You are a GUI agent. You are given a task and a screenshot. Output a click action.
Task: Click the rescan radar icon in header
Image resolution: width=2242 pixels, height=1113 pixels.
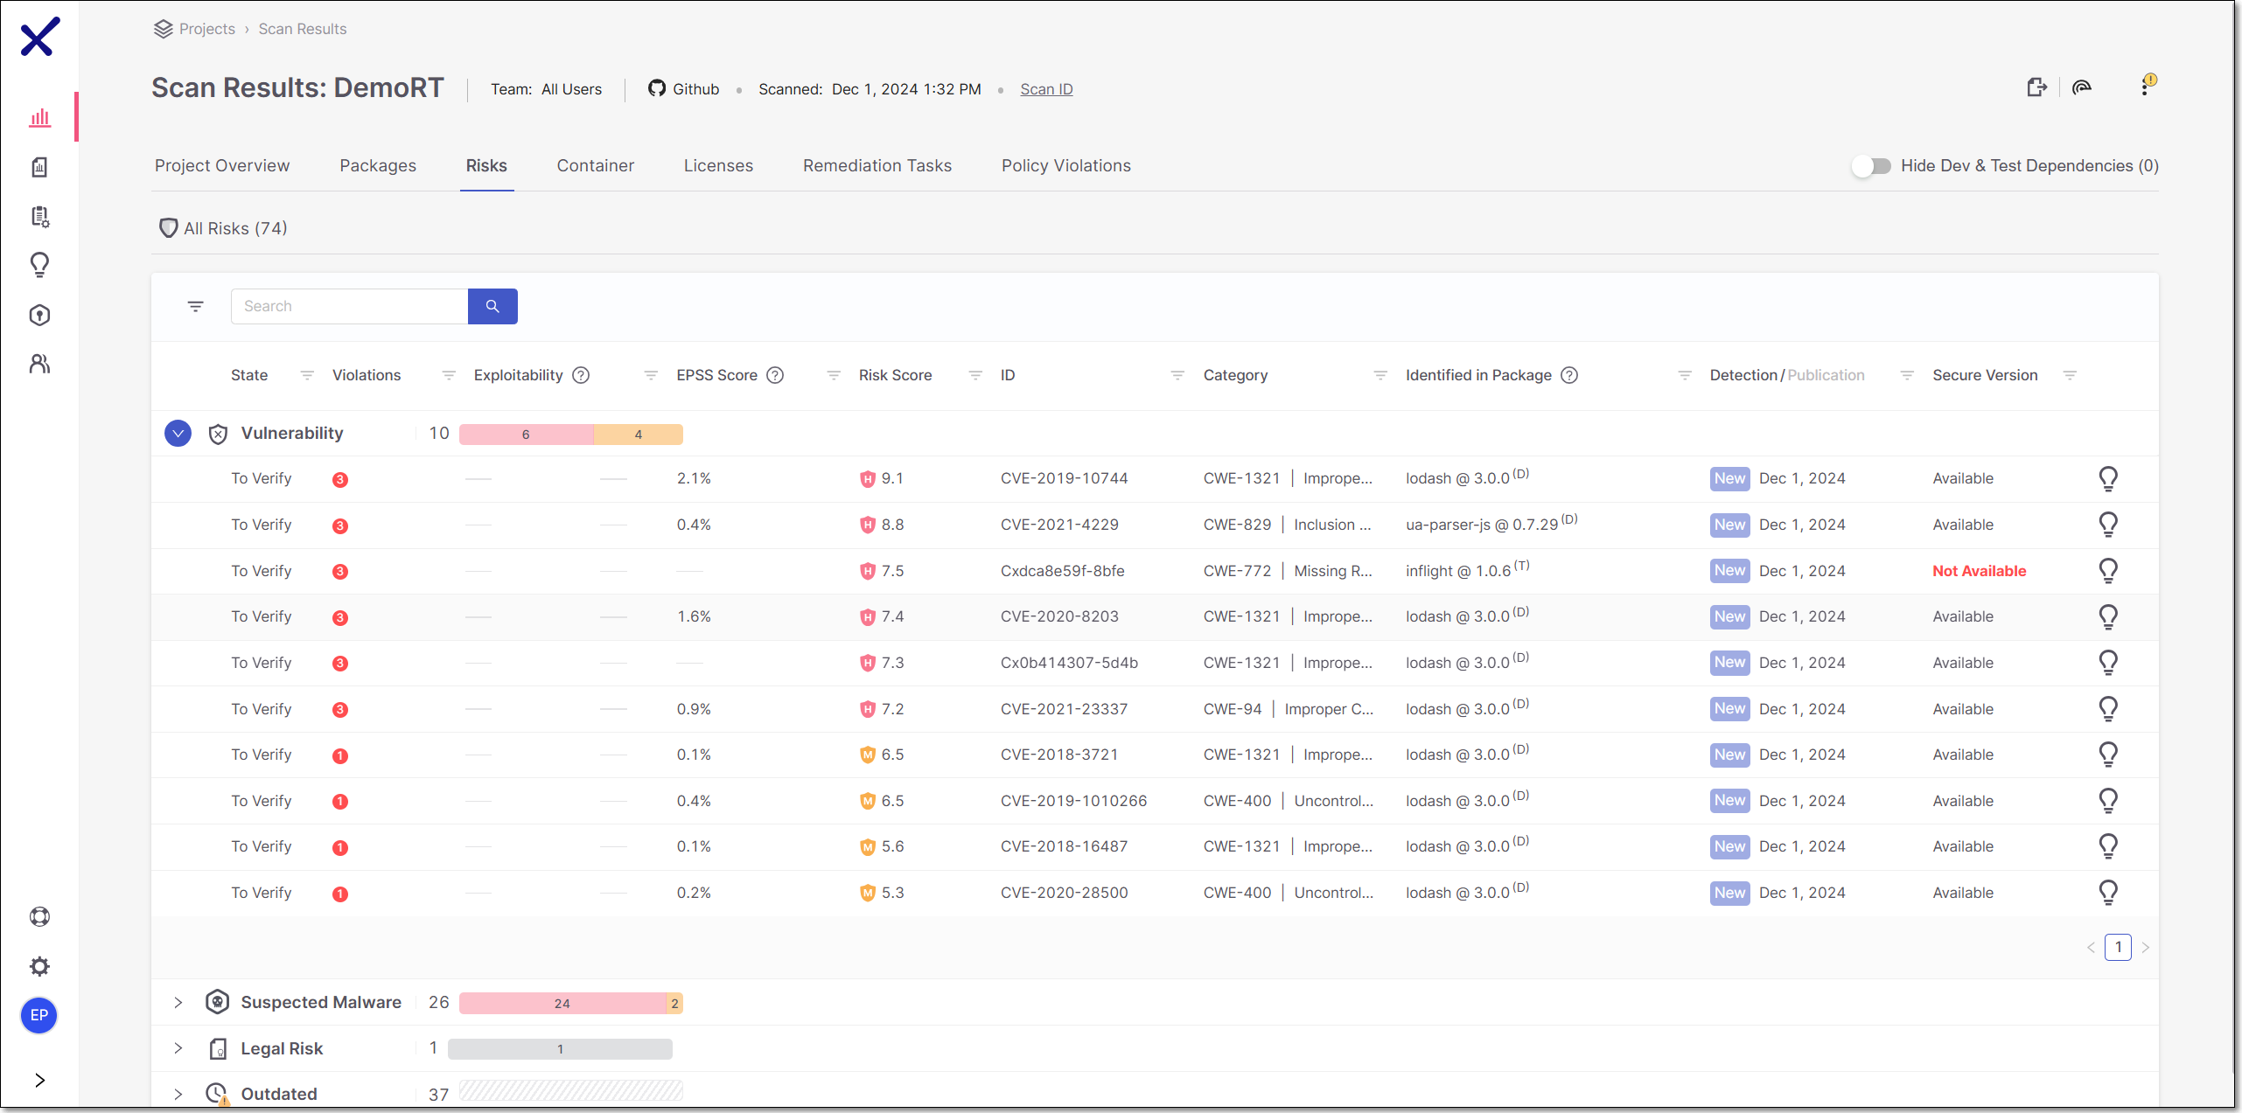(2082, 87)
